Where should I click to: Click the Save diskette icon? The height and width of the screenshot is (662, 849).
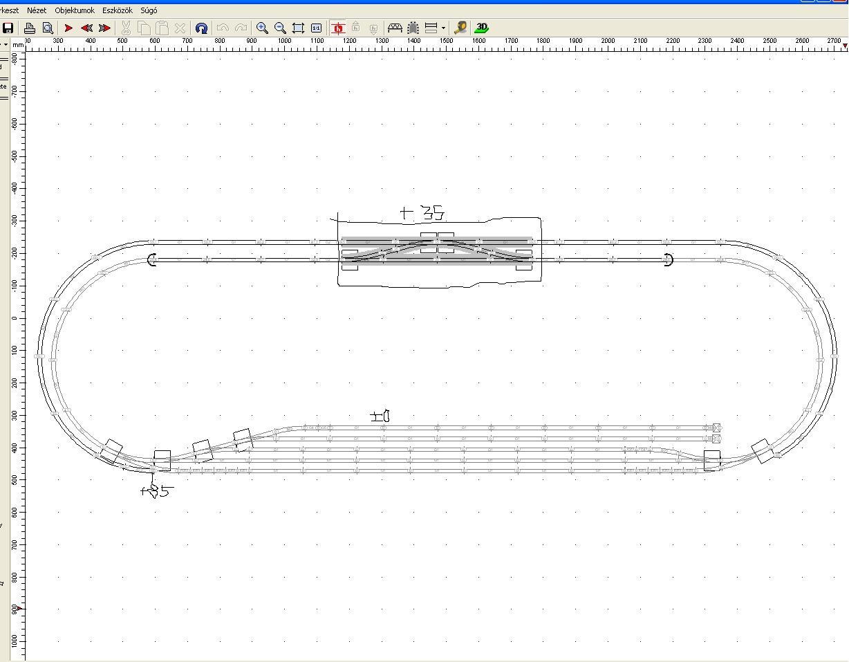click(x=8, y=28)
